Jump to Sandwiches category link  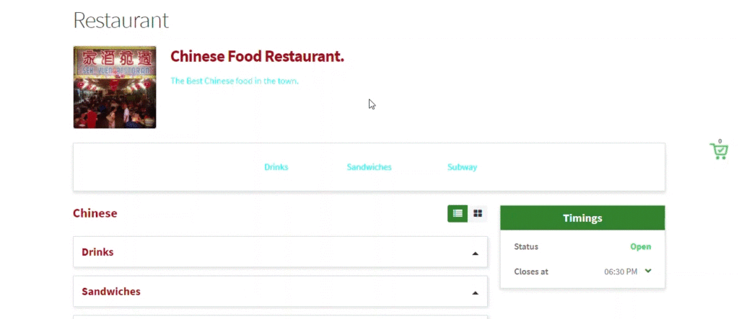[x=369, y=167]
